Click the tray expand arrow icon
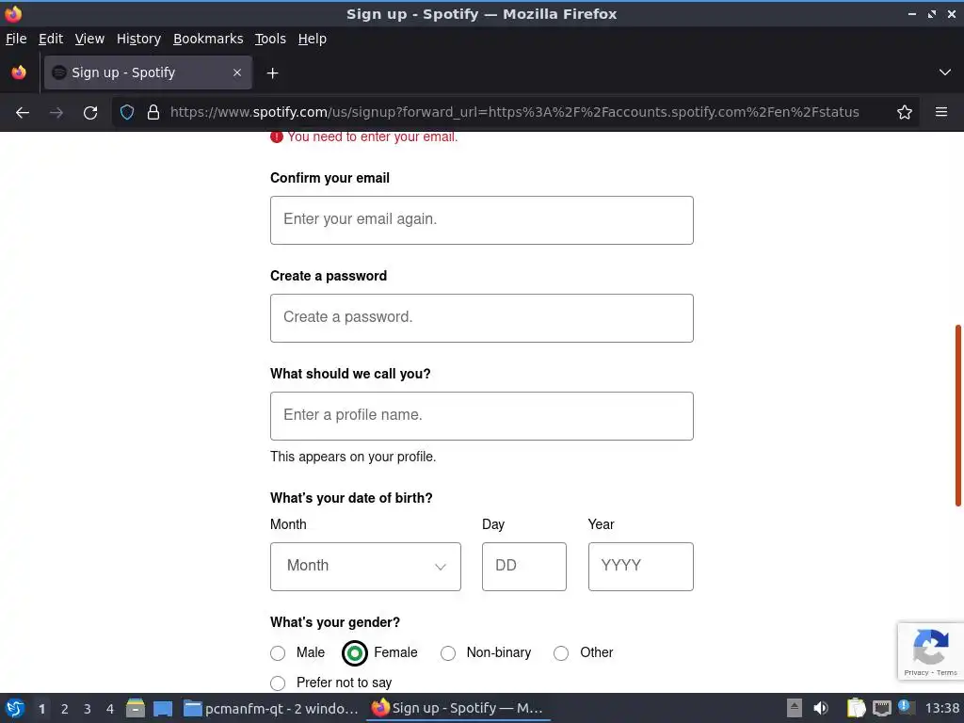964x723 pixels. click(x=795, y=708)
